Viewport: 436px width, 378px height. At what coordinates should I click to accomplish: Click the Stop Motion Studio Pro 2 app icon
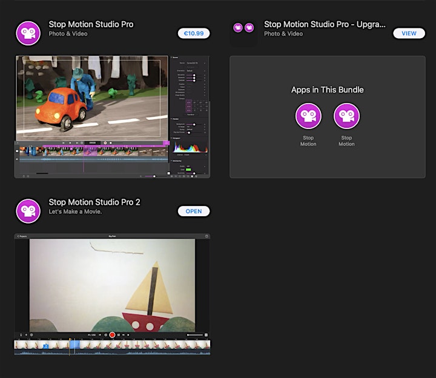coord(28,211)
